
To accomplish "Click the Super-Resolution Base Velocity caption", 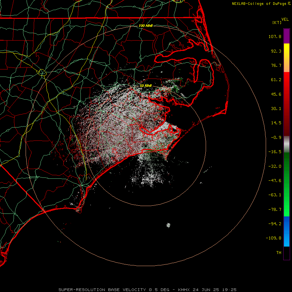I will [x=147, y=290].
